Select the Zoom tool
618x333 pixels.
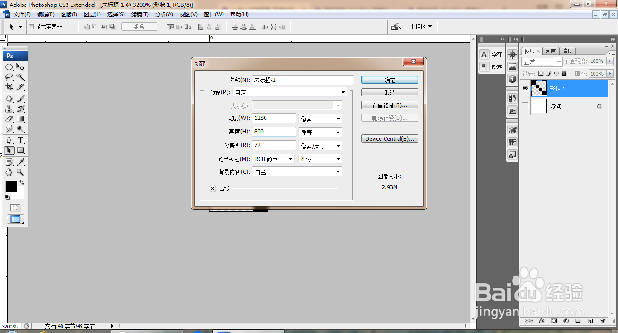20,172
